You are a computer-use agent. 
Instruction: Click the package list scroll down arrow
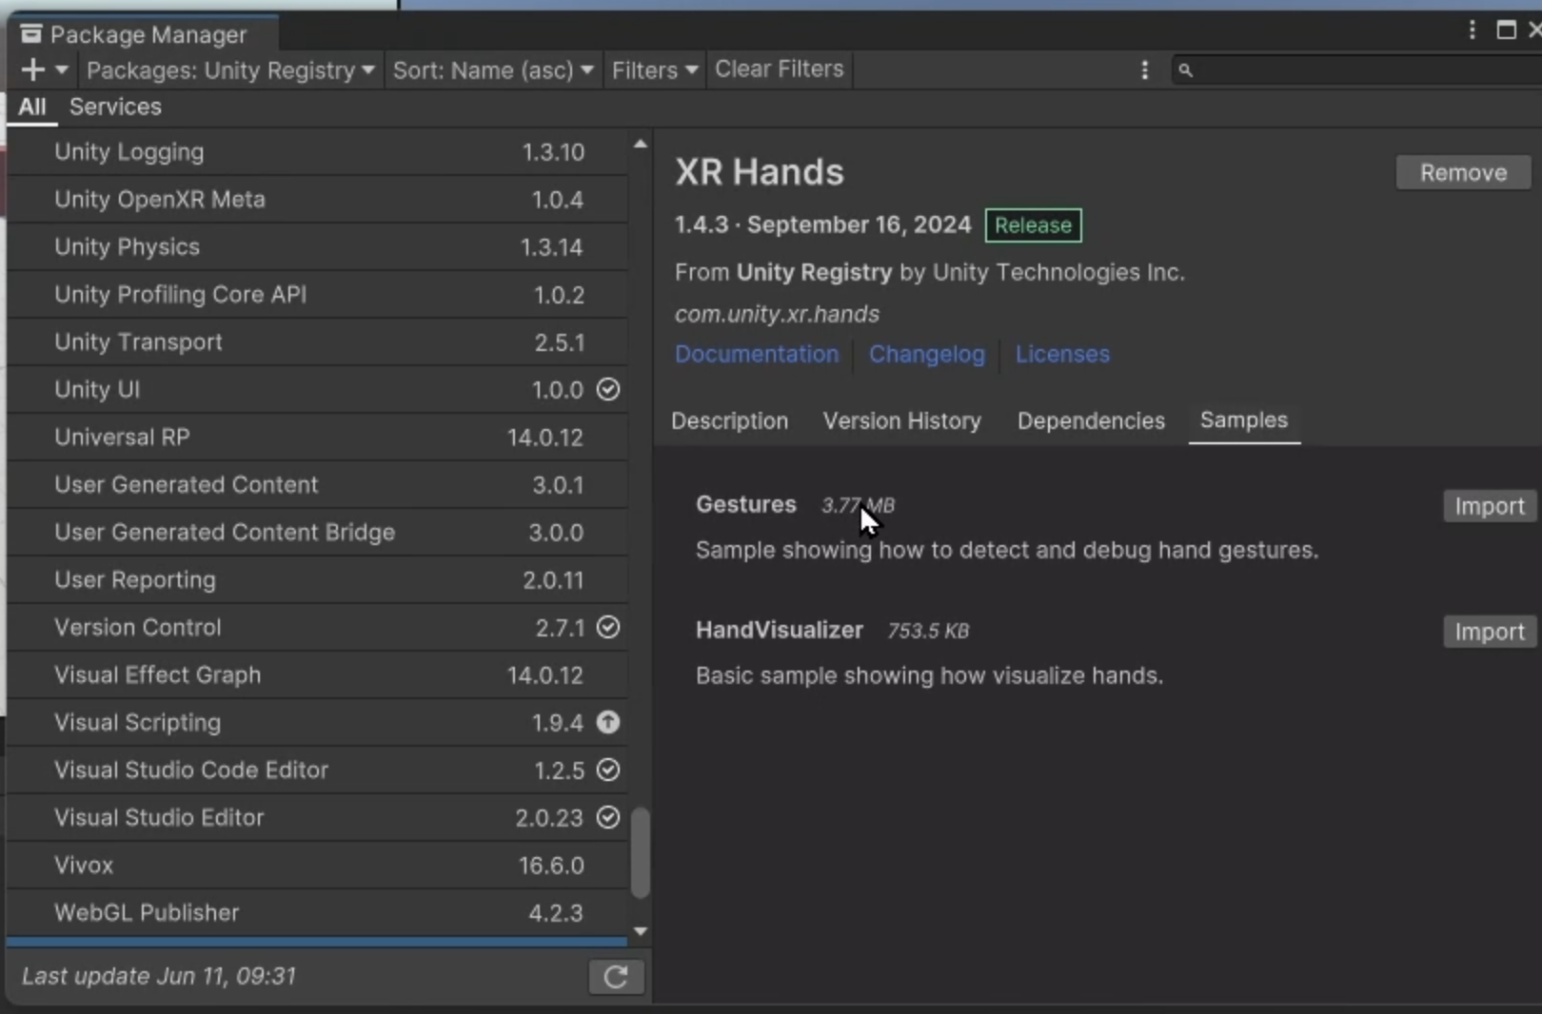(641, 931)
